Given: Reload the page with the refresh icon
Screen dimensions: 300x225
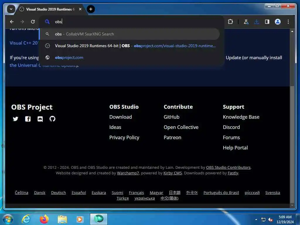Looking at the screenshot, I should (33, 22).
